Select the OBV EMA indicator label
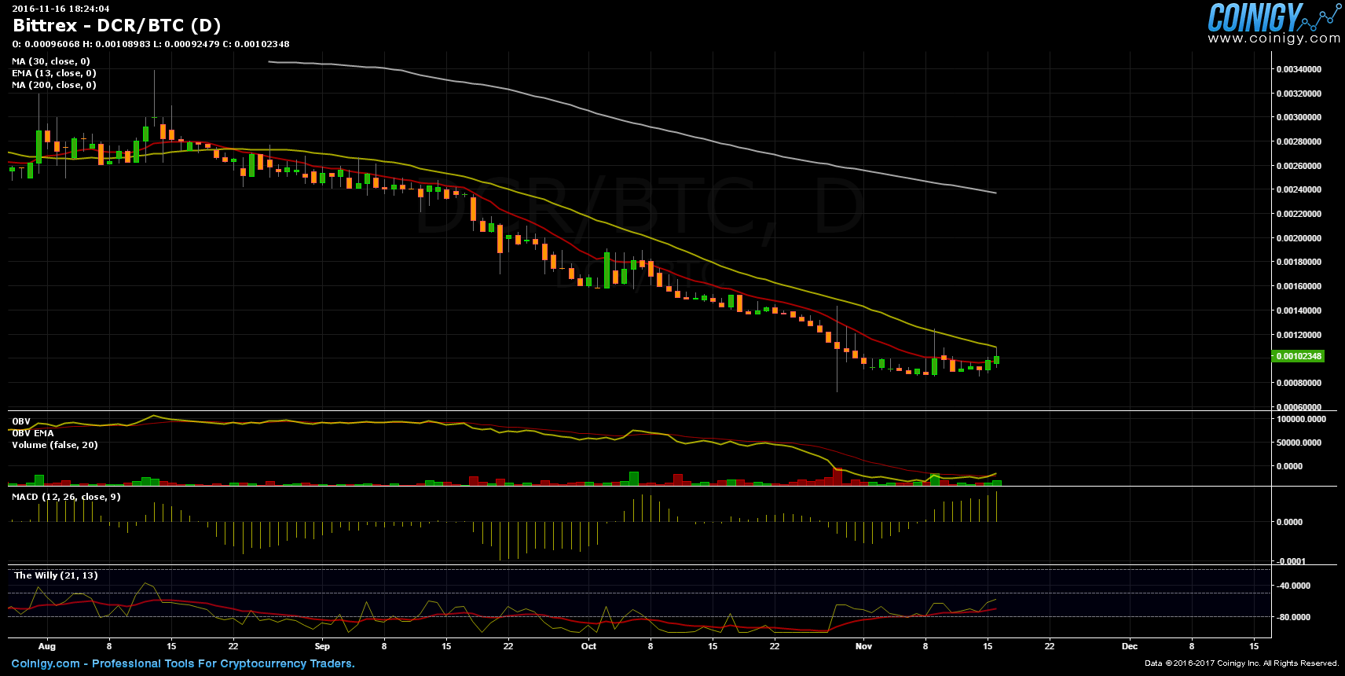Screen dimensions: 1345x676 tap(33, 433)
